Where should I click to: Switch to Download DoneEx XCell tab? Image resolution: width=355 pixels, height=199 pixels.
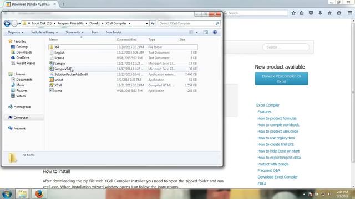pos(31,4)
